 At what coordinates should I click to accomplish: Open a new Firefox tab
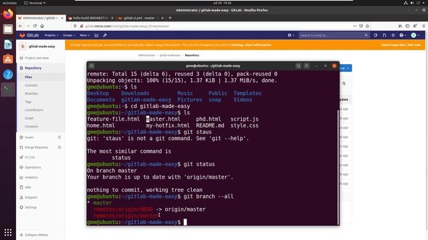pyautogui.click(x=170, y=18)
